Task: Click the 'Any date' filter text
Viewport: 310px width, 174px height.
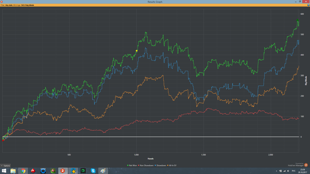Action: click(9, 5)
